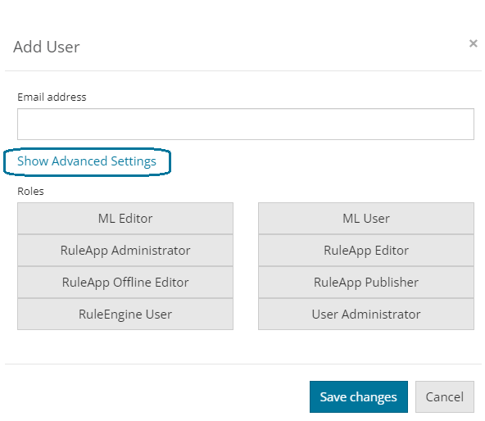Click the Save changes button
Viewport: 485px width, 421px height.
(x=359, y=397)
